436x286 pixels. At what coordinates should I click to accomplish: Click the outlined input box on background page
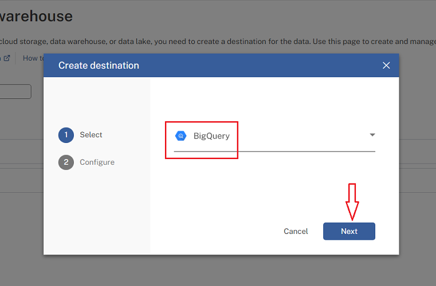click(x=15, y=92)
